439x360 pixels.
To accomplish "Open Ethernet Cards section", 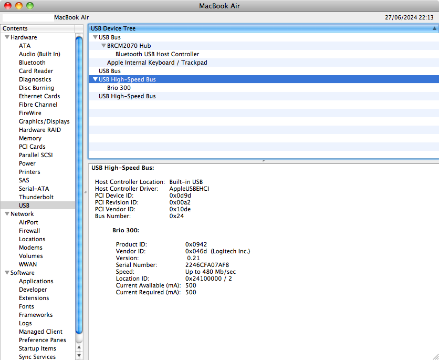I will (39, 96).
